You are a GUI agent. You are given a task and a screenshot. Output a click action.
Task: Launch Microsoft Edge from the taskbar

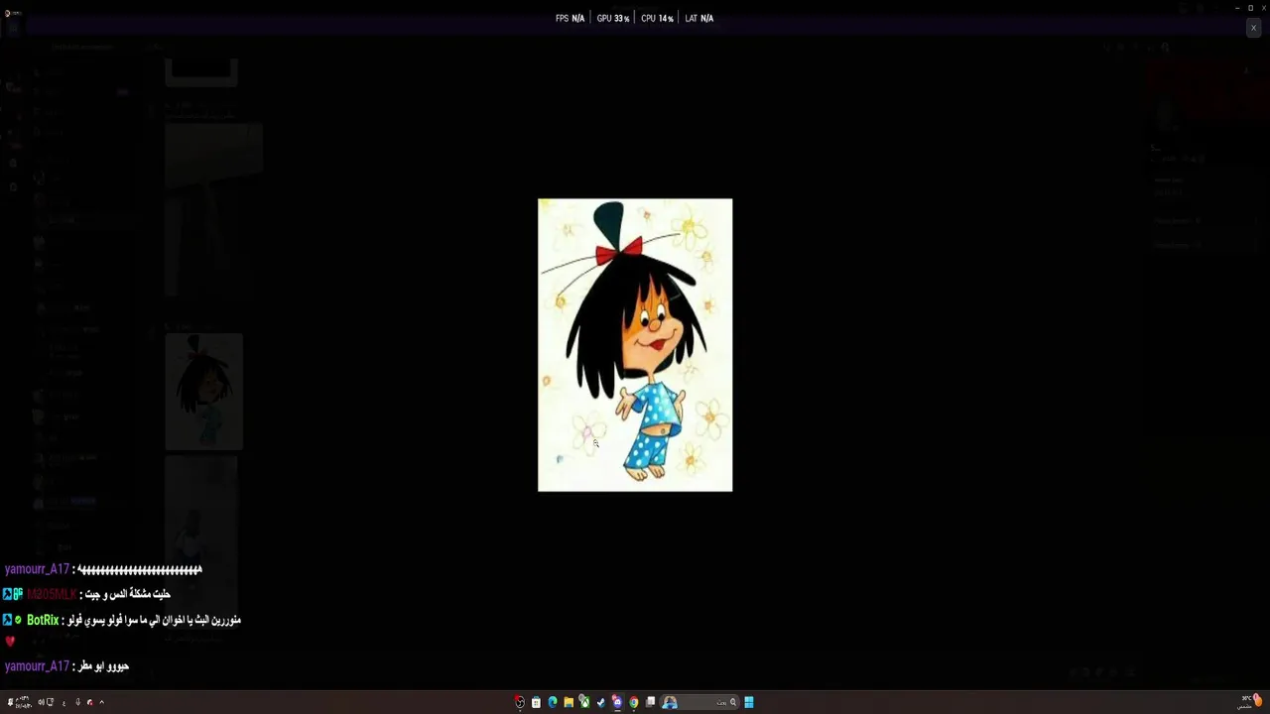[x=553, y=702]
